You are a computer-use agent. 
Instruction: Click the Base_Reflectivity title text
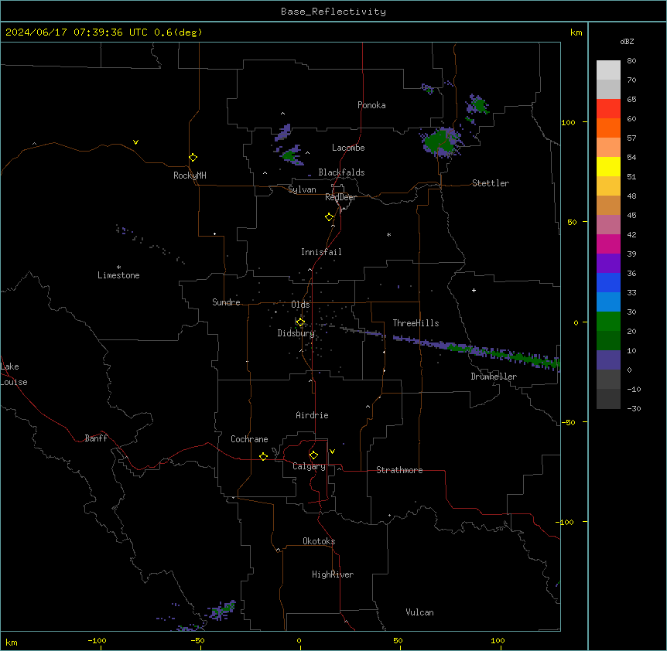coord(333,12)
